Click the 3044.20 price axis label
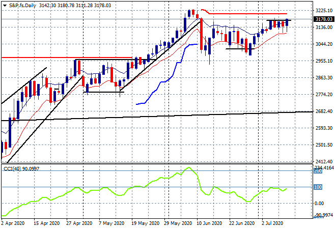 [x=324, y=44]
